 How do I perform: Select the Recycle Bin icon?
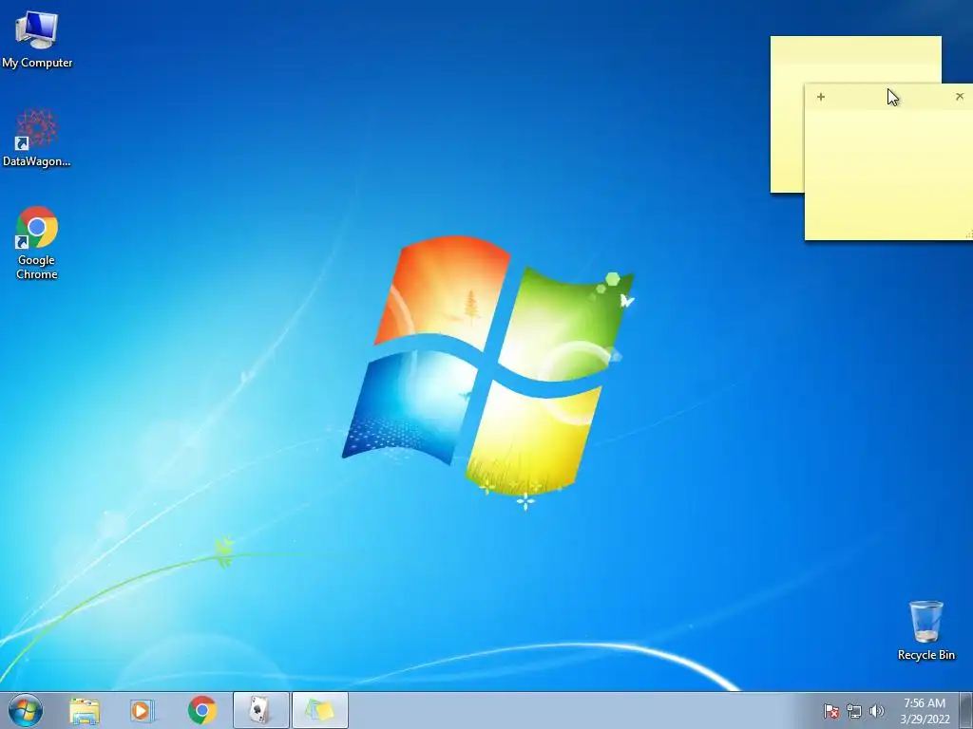click(x=925, y=630)
